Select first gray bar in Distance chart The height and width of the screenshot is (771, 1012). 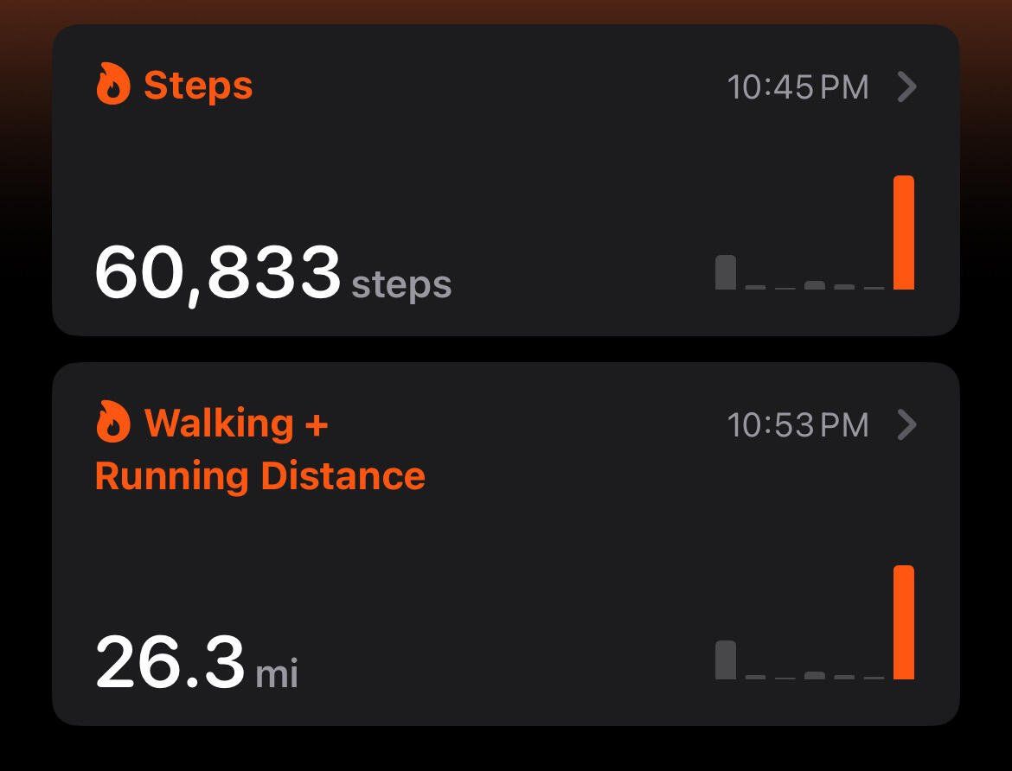pos(726,660)
